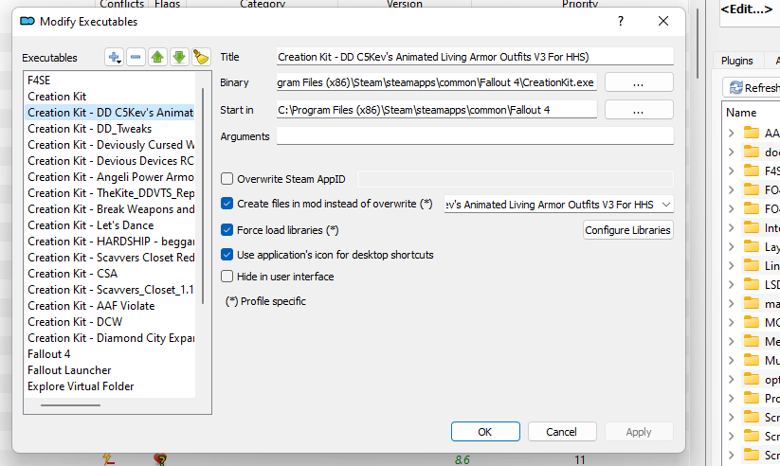The width and height of the screenshot is (780, 466).
Task: Select Creation Kit - Scavvers_Closet_1.1 entry
Action: (109, 290)
